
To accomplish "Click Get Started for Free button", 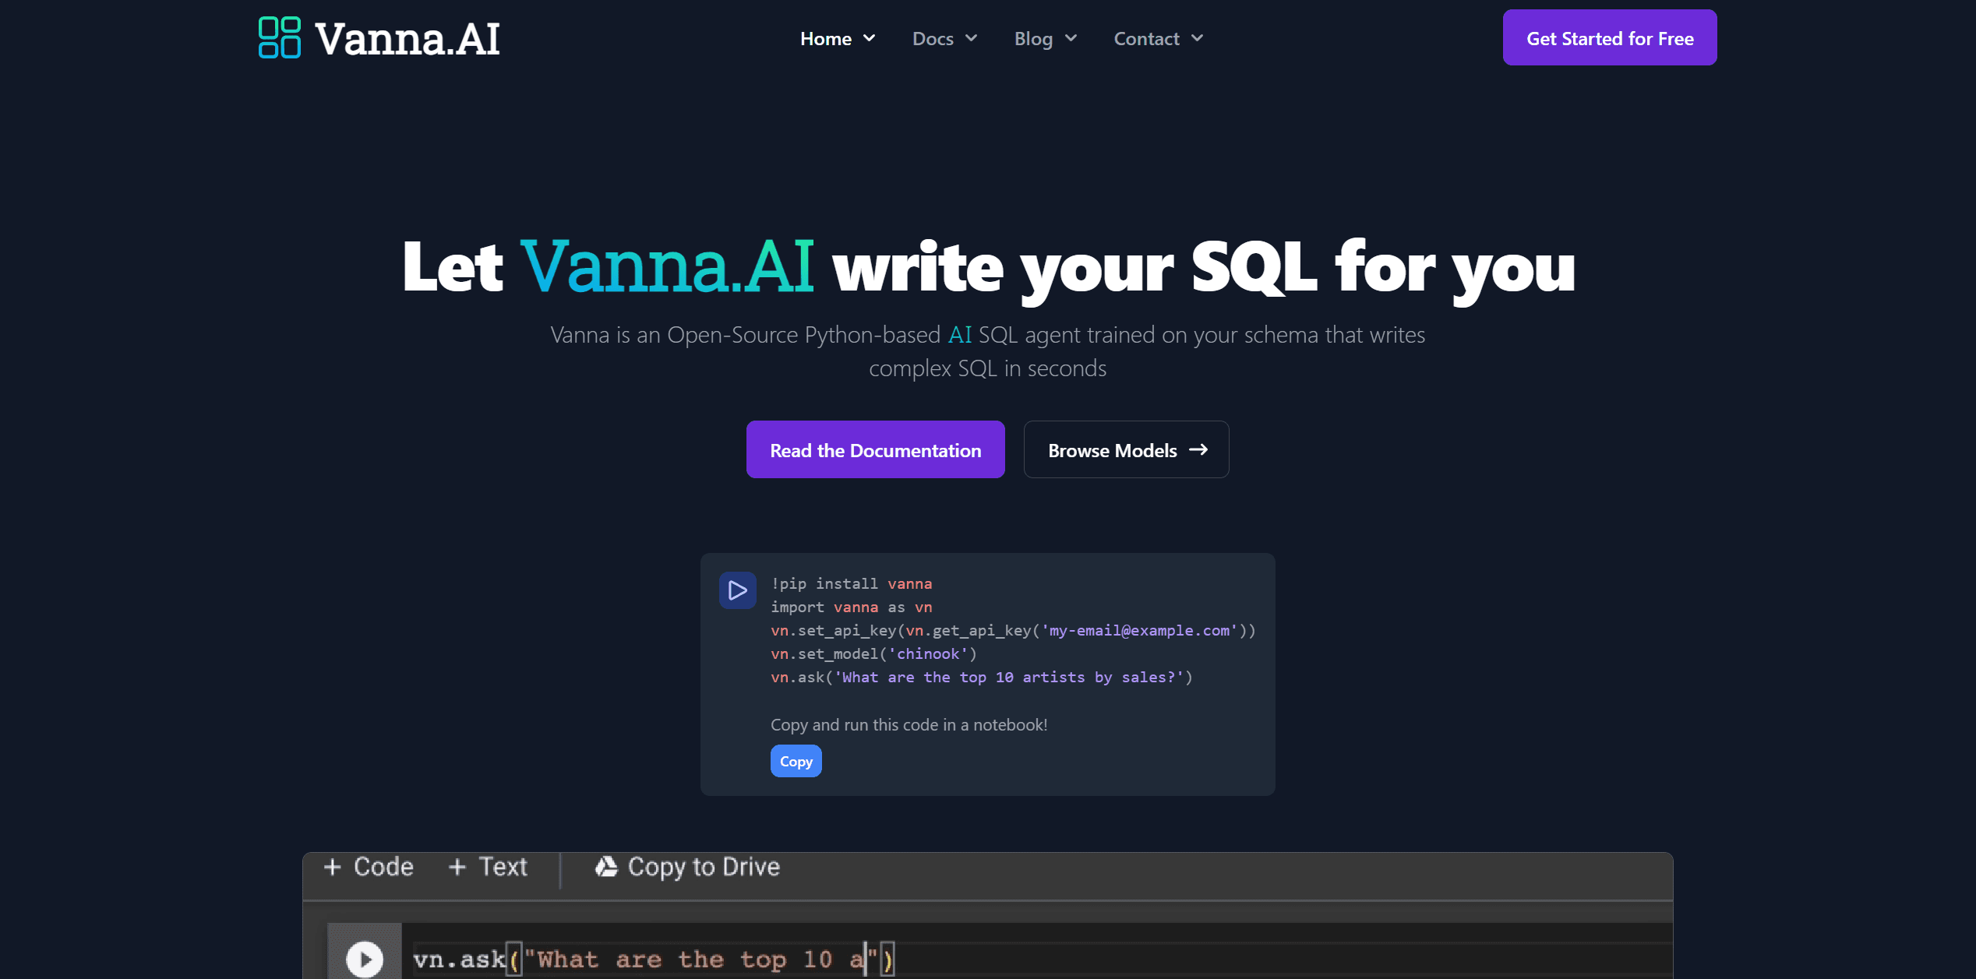I will [1610, 37].
